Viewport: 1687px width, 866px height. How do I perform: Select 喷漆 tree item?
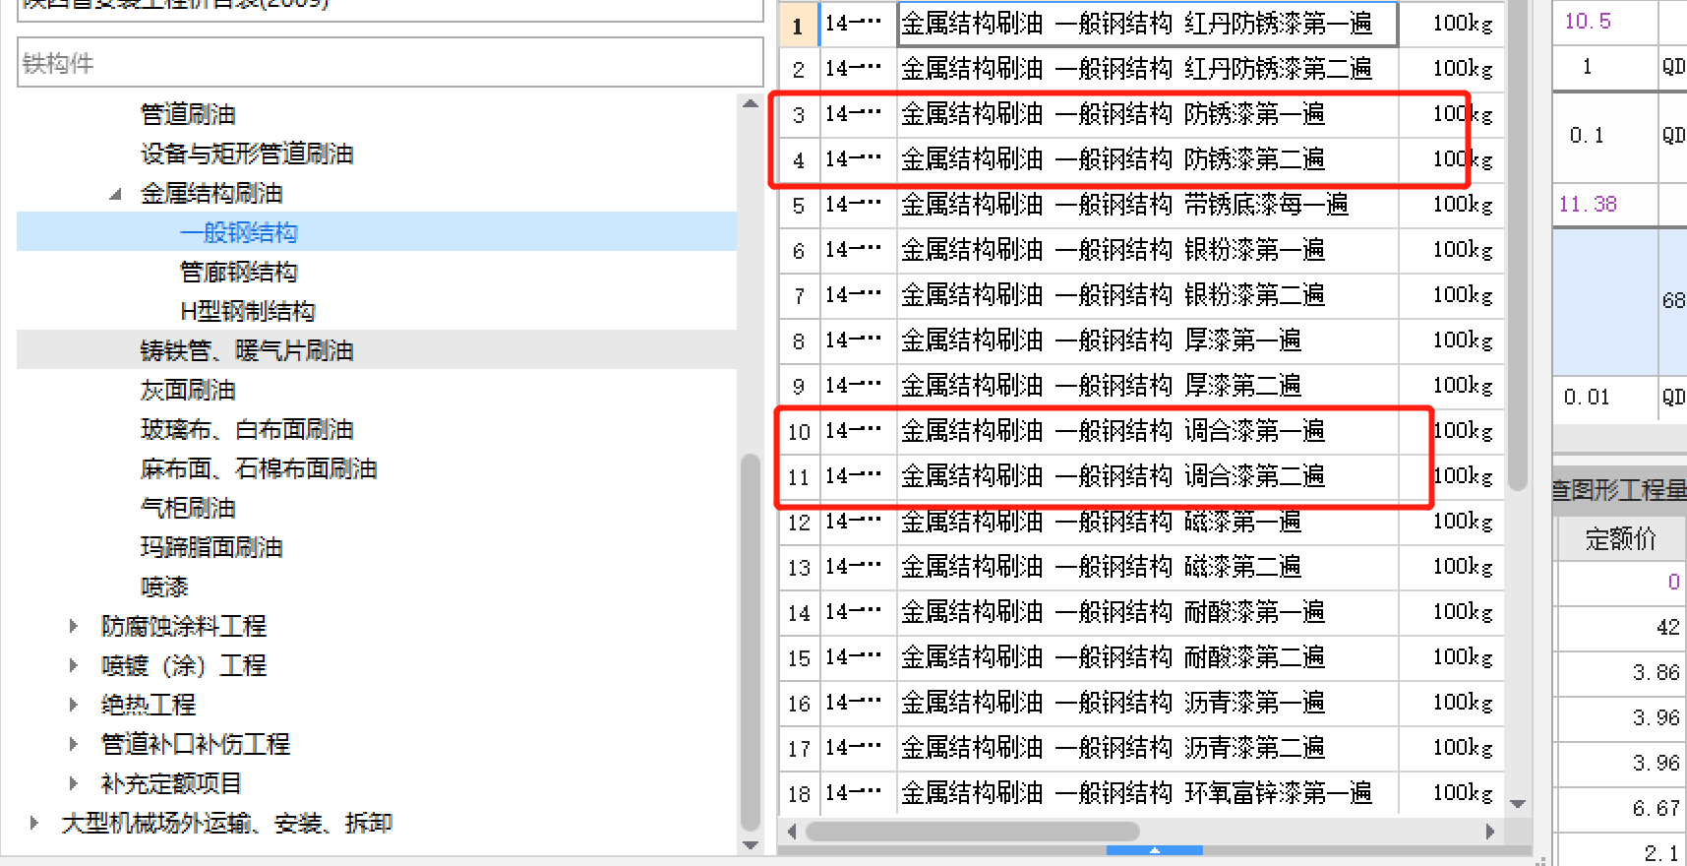(164, 587)
